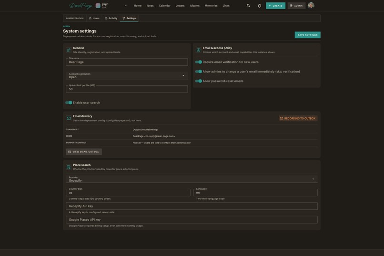This screenshot has width=384, height=256.
Task: Open the Letters page
Action: [180, 6]
